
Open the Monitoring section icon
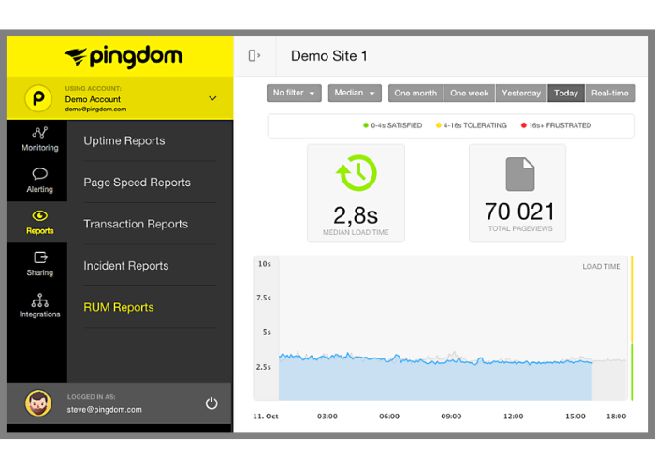pos(40,133)
